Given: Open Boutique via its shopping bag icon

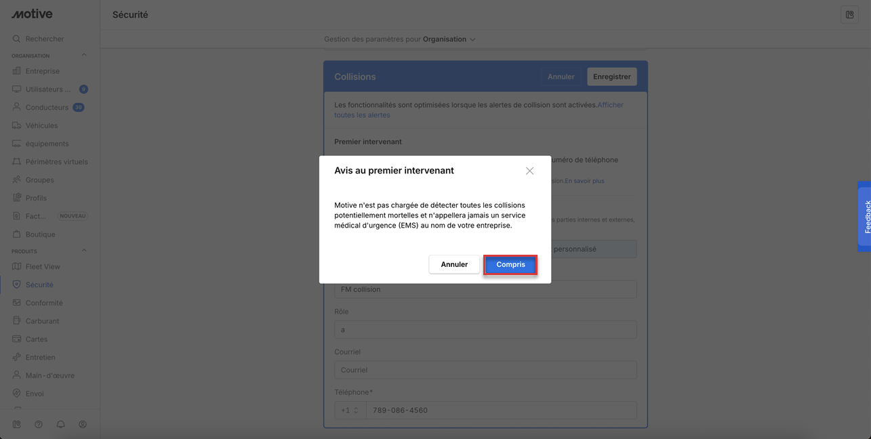Looking at the screenshot, I should coord(17,234).
